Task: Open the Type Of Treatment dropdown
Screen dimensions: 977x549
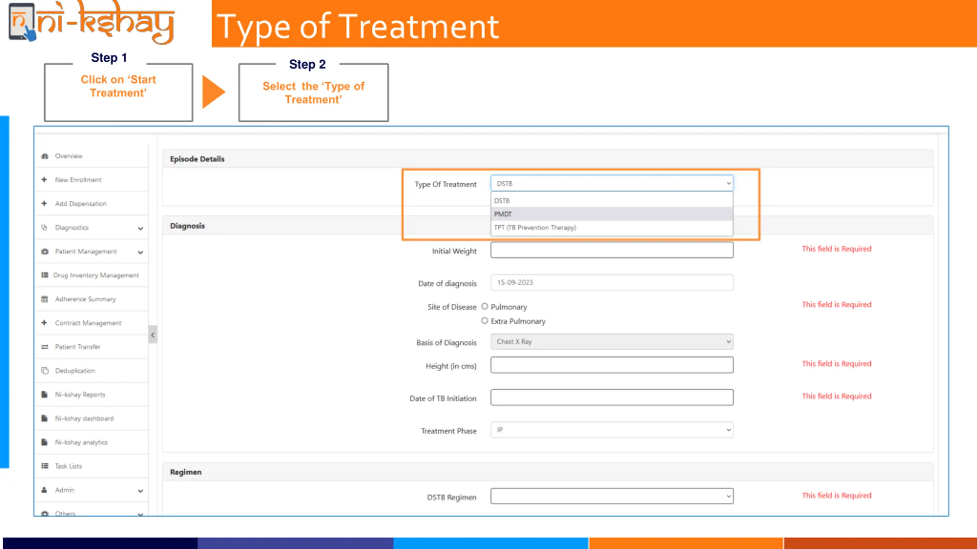Action: 611,183
